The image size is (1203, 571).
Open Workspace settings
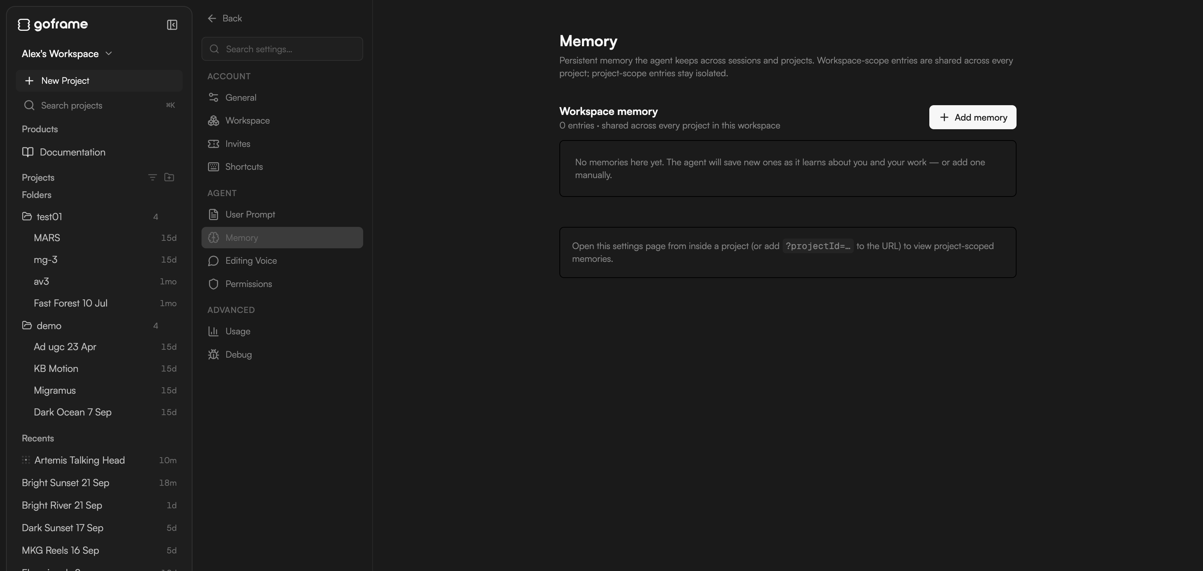[x=282, y=121]
